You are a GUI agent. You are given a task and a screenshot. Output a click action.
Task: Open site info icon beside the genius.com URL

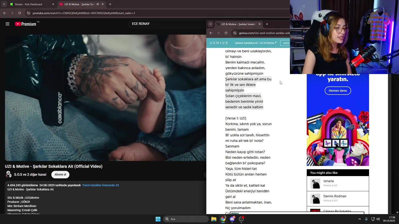(235, 33)
